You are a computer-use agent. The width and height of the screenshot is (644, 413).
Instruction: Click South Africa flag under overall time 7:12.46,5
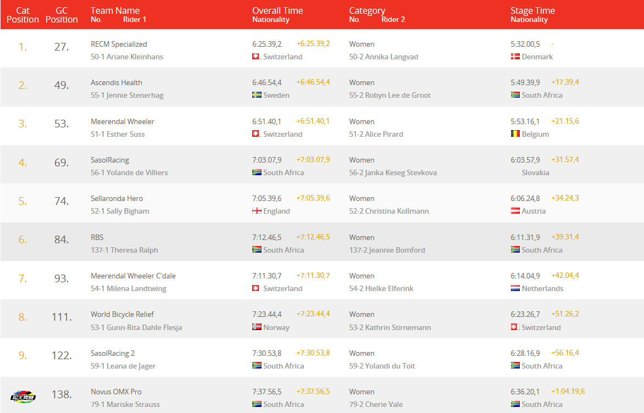256,249
